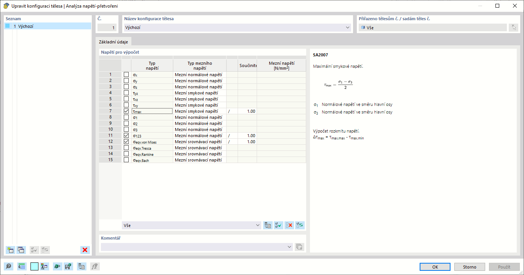Click limit stress type cell for σ1
The image size is (524, 275).
[x=200, y=117]
